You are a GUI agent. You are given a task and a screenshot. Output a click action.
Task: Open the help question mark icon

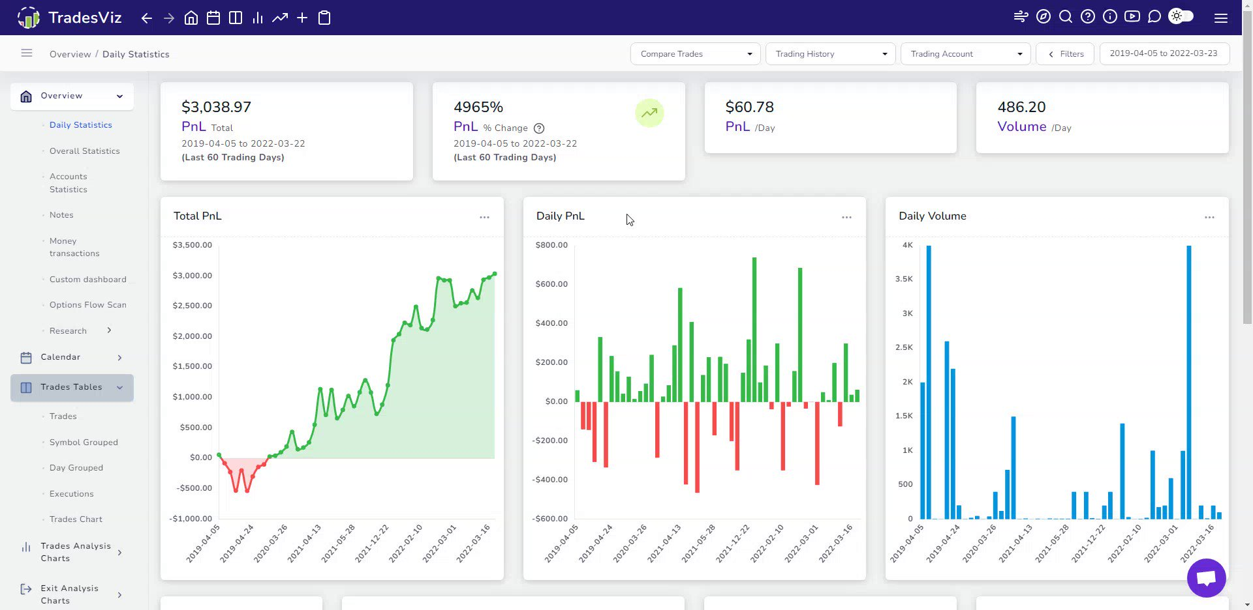[1088, 17]
